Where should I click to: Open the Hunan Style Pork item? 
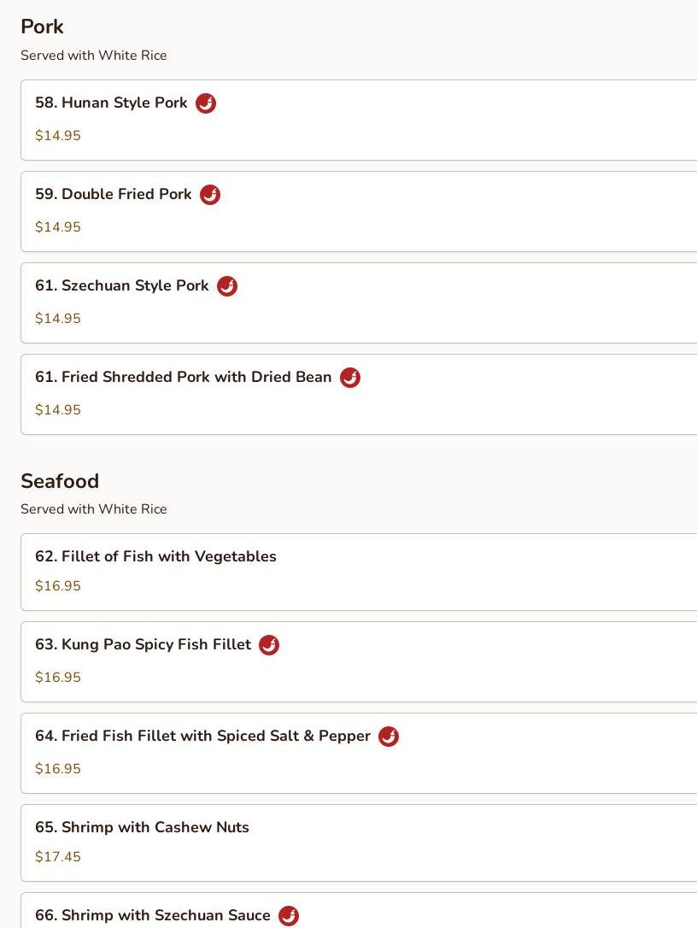tap(111, 103)
